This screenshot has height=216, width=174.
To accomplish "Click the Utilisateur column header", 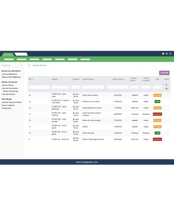I will point(76,79).
